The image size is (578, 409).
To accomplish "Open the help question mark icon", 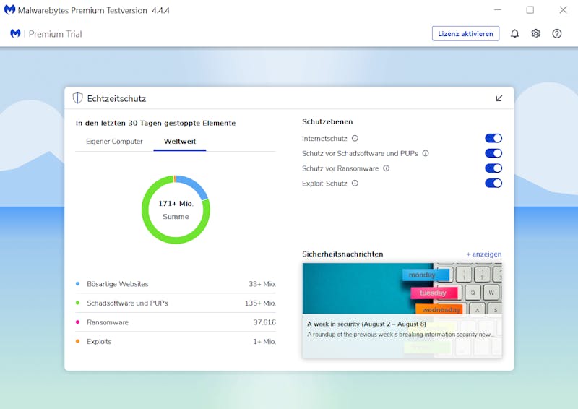I will (x=556, y=34).
